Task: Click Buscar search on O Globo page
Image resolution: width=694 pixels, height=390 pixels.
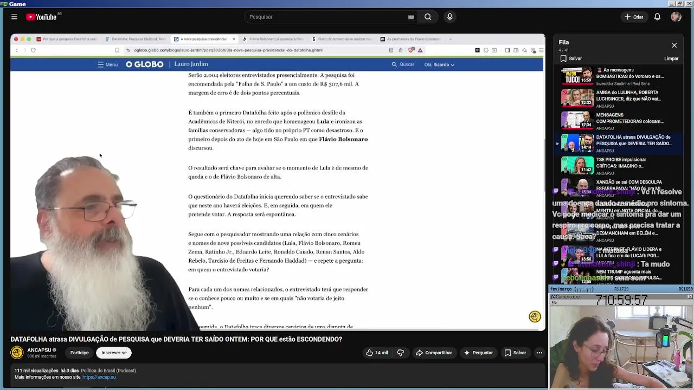Action: [x=403, y=64]
